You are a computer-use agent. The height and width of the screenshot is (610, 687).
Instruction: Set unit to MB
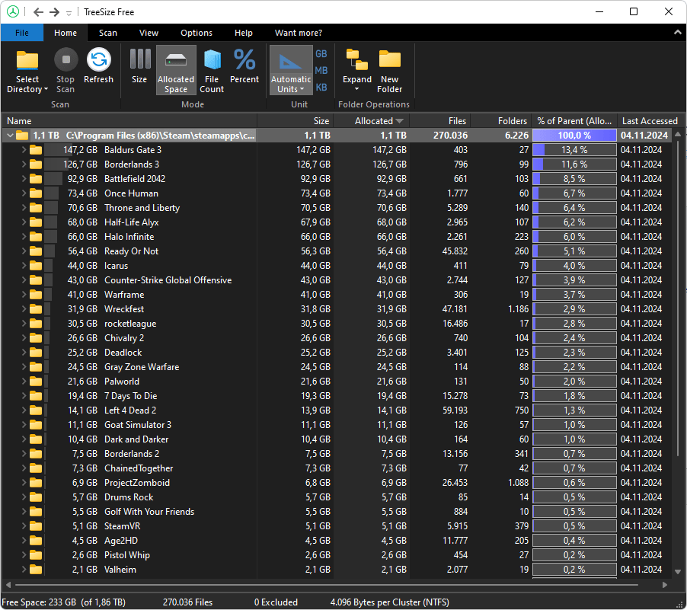click(321, 71)
